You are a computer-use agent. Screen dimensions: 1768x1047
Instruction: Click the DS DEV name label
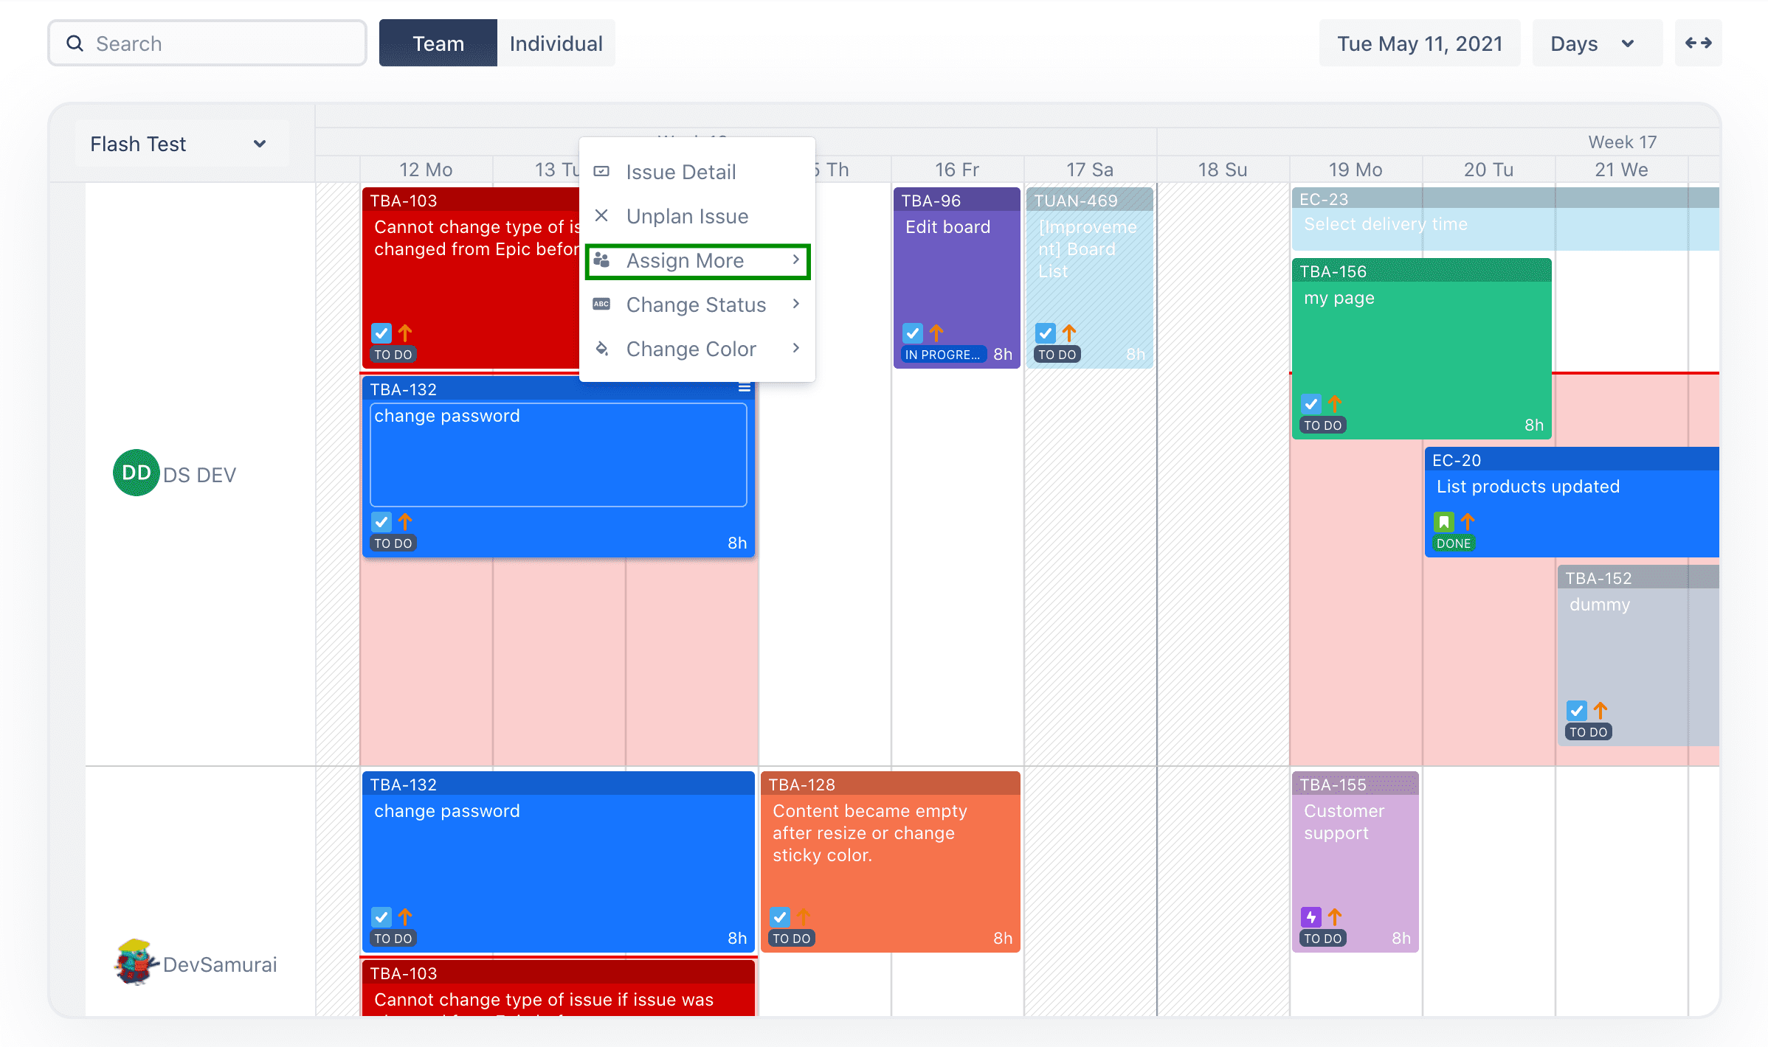199,475
